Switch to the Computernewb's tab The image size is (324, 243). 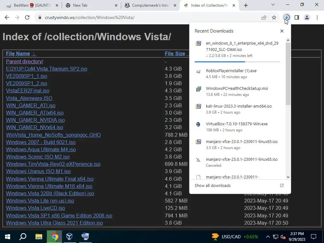(x=150, y=5)
